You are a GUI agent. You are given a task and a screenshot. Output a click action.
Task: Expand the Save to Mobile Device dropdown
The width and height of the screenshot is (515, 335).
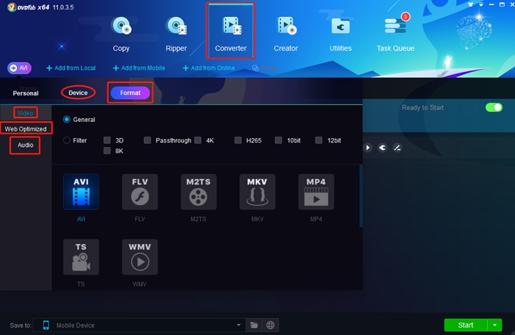[x=239, y=325]
